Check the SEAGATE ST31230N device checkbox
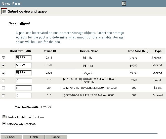The height and width of the screenshot is (139, 166). pos(3,88)
